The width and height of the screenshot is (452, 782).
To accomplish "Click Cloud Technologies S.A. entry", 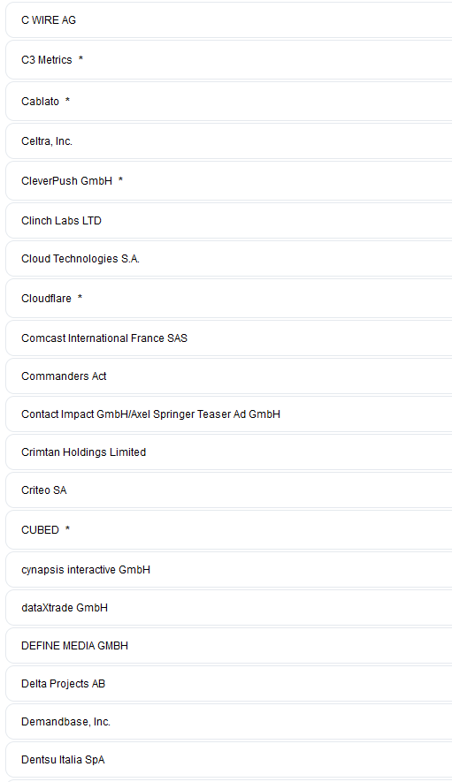I will (229, 259).
